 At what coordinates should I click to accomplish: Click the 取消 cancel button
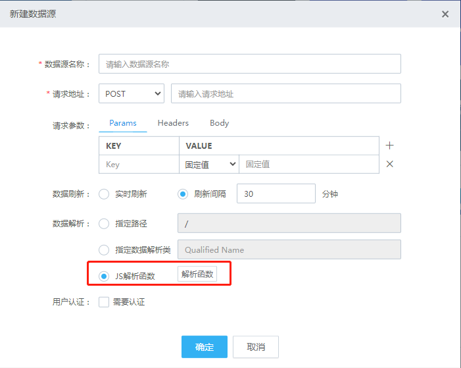click(256, 347)
